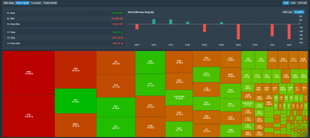The image size is (310, 138).
Task: Open the DIG green tile
Action: coord(75,101)
